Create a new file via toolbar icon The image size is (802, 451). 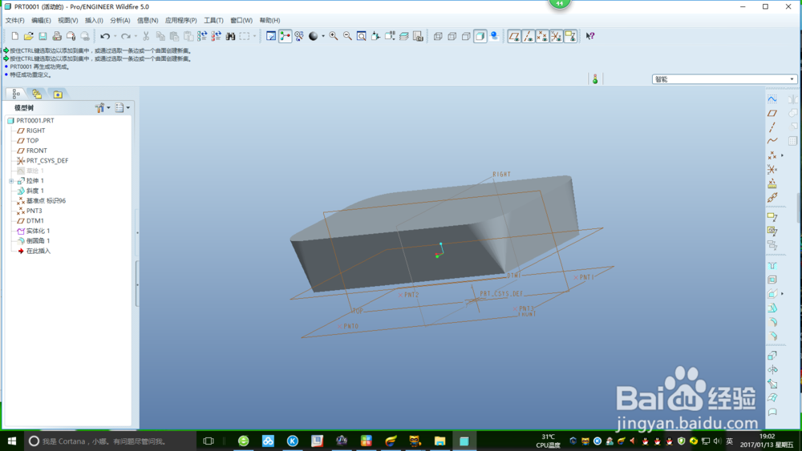coord(14,36)
